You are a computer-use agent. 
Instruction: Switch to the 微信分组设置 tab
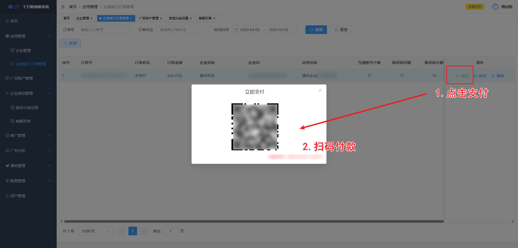pos(178,18)
